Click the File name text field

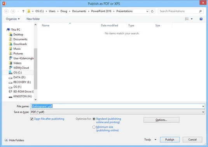(x=116, y=106)
